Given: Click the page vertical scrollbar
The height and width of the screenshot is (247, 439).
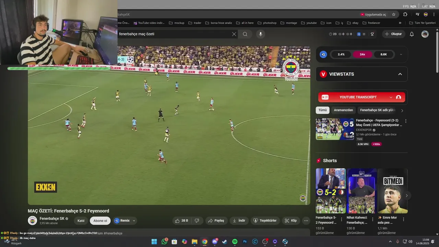Looking at the screenshot, I should coord(437,51).
